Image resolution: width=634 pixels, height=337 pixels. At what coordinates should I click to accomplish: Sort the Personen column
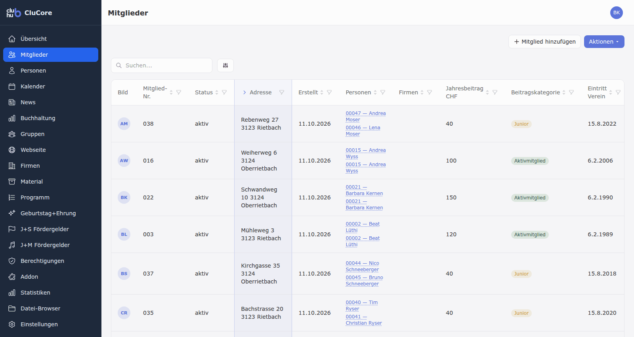(x=375, y=92)
